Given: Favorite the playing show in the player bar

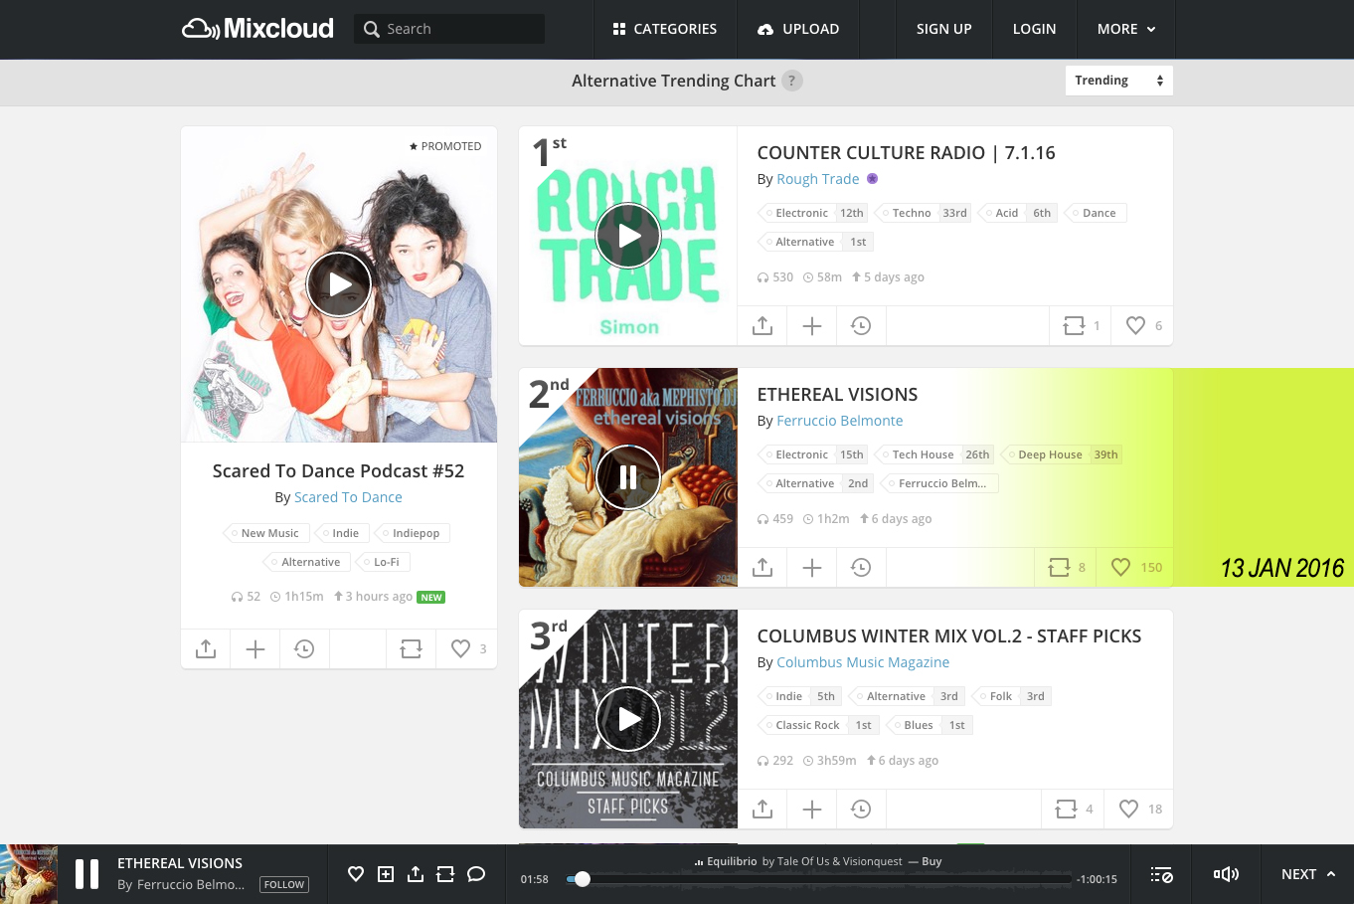Looking at the screenshot, I should (x=356, y=874).
